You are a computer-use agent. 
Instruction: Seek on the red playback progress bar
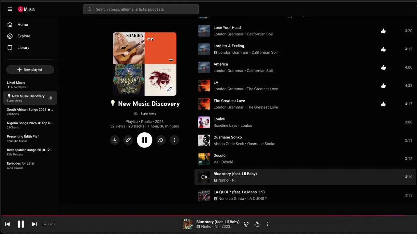coord(208,215)
